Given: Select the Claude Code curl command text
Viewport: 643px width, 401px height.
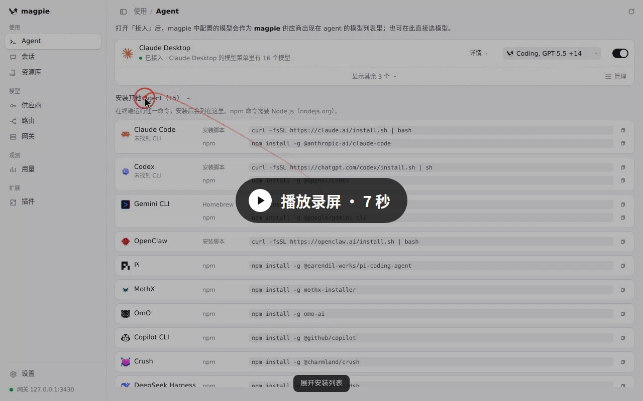Looking at the screenshot, I should (332, 130).
